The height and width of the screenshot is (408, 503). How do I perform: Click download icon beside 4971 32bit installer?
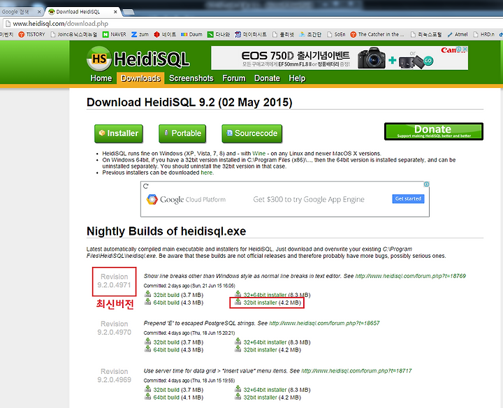238,302
